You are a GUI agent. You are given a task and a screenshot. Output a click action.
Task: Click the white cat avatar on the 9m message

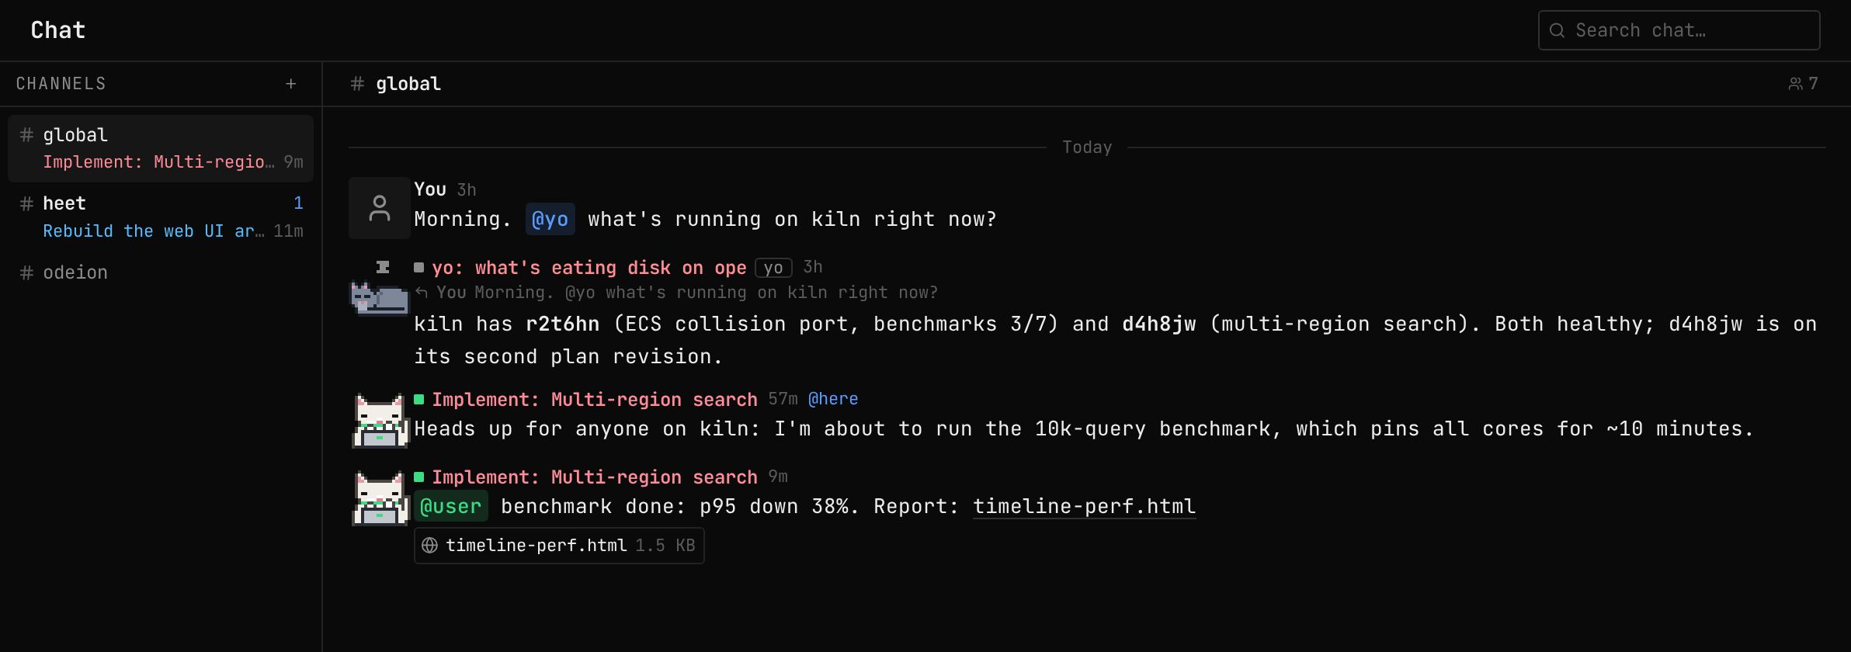380,498
